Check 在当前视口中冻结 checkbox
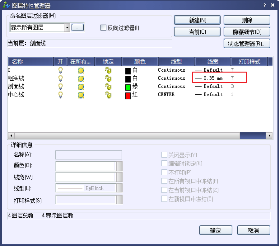The width and height of the screenshot is (280, 246). 164,190
